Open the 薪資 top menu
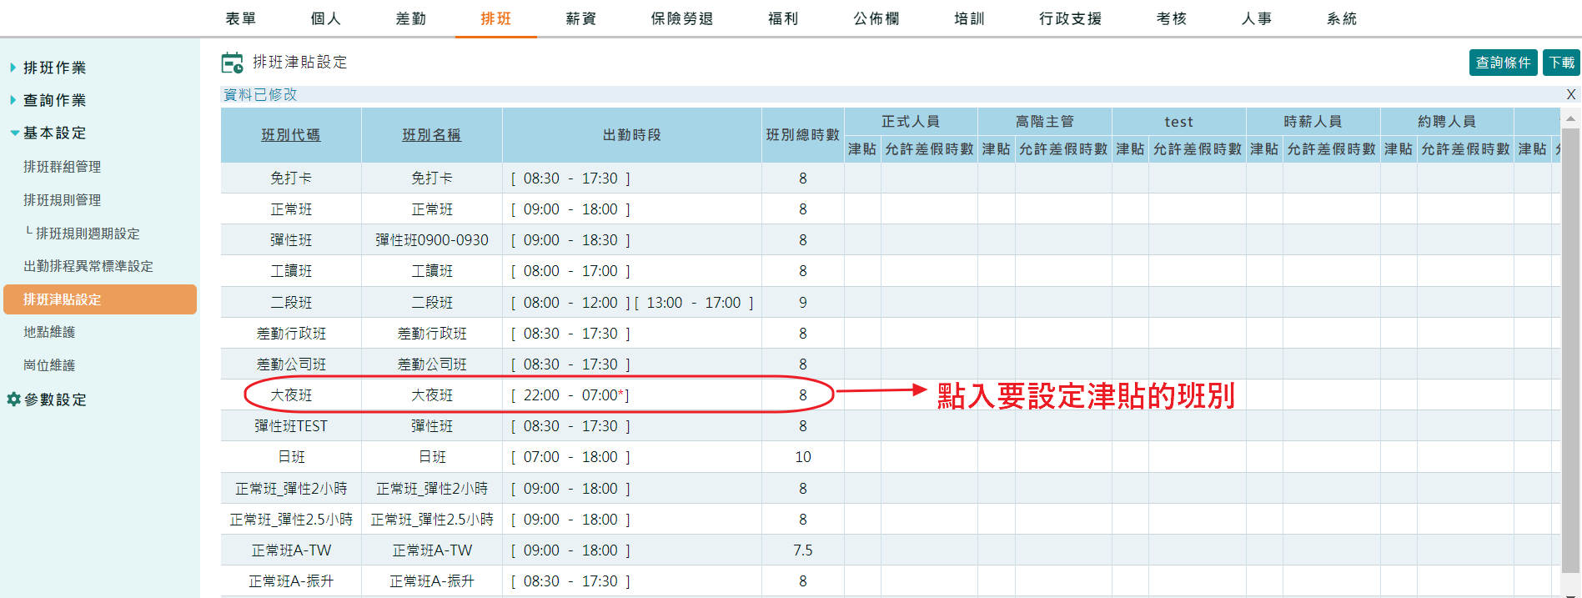This screenshot has height=598, width=1582. point(581,18)
